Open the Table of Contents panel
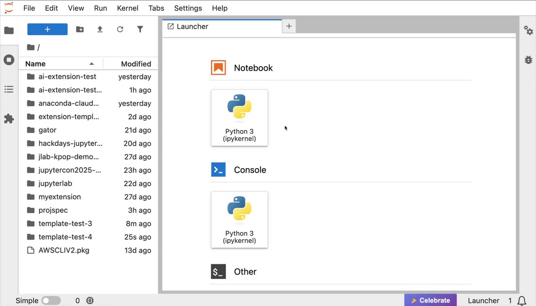The height and width of the screenshot is (306, 536). tap(9, 89)
